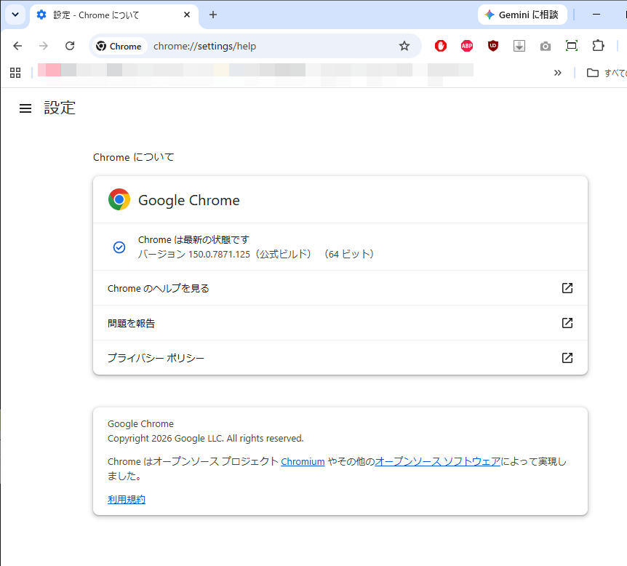This screenshot has height=566, width=627.
Task: Open the uBlock Origin shield extension
Action: pyautogui.click(x=493, y=46)
